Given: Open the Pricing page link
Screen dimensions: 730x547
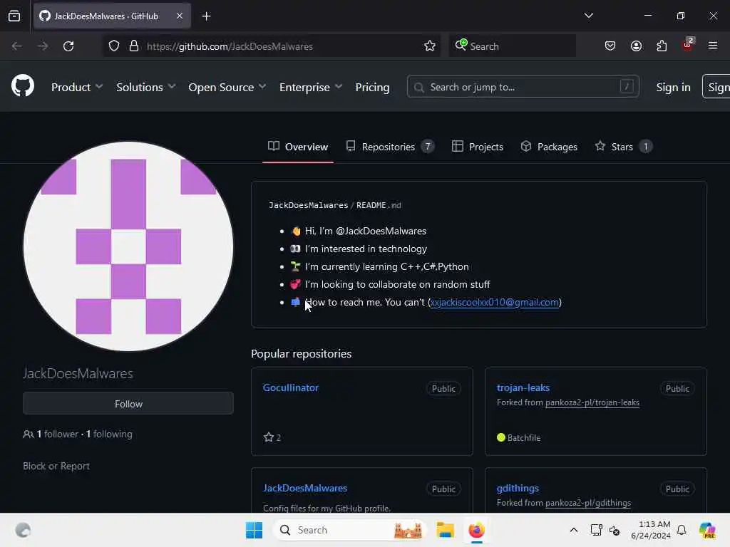Looking at the screenshot, I should pos(372,87).
